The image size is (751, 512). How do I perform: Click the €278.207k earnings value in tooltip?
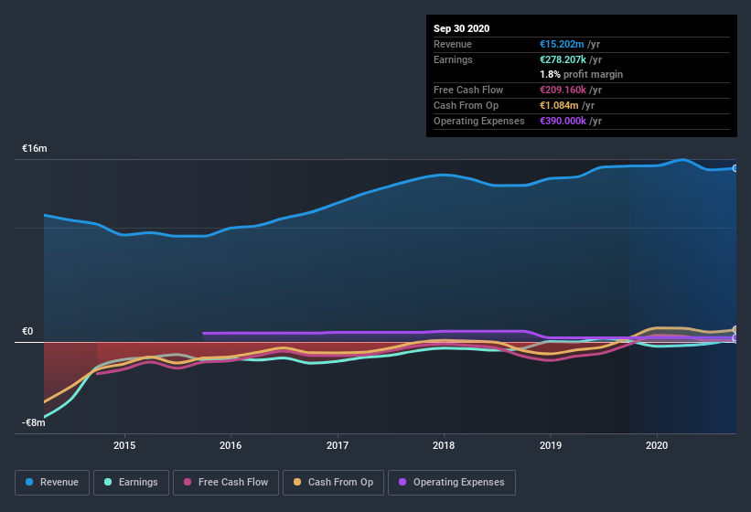coord(563,59)
